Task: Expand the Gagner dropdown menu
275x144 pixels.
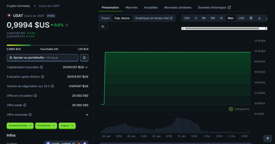Action: [x=67, y=126]
